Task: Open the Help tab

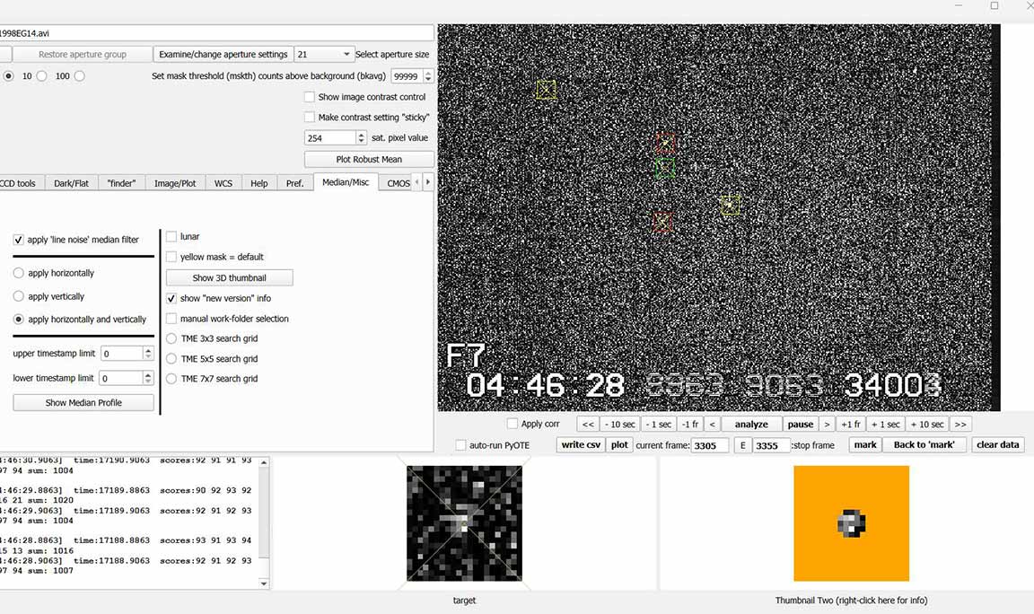Action: (259, 183)
